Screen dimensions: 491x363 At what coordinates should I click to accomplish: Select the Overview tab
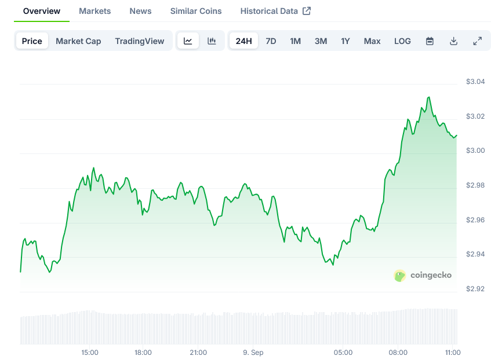[41, 11]
